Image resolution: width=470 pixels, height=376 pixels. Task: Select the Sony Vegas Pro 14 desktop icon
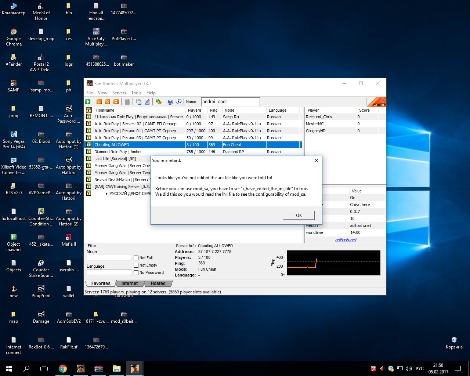click(x=14, y=140)
